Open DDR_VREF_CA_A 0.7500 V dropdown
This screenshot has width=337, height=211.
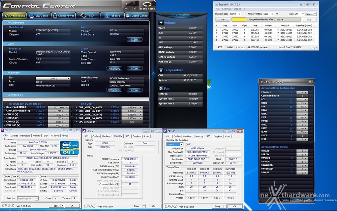(x=132, y=107)
